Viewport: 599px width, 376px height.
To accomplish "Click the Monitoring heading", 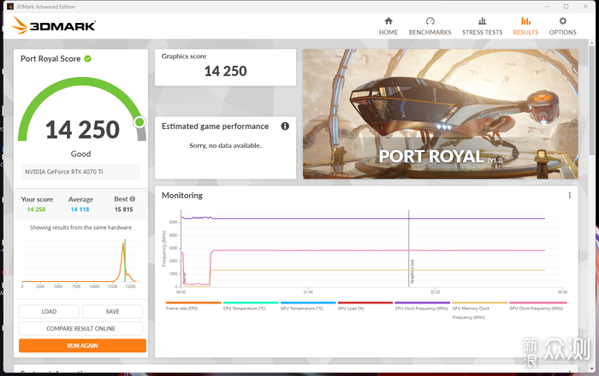I will pos(182,195).
